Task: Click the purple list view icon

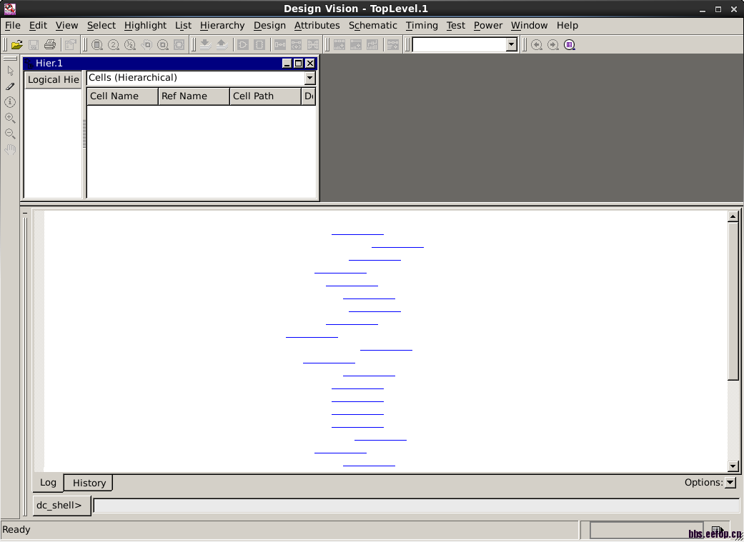Action: pos(570,44)
